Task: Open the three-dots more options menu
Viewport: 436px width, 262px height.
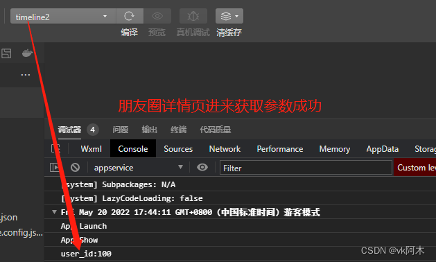Action: [x=26, y=75]
